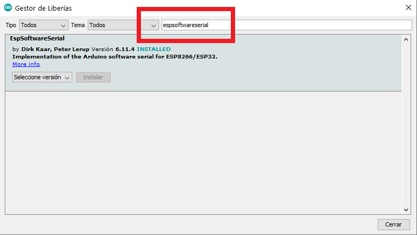Click the Tipo label text
The height and width of the screenshot is (235, 417).
pyautogui.click(x=11, y=26)
